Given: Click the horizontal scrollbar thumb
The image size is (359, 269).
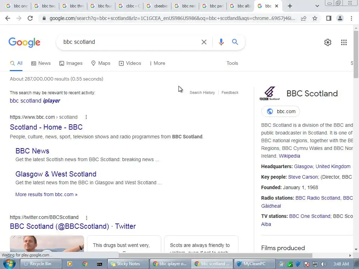Looking at the screenshot, I should coord(216,255).
